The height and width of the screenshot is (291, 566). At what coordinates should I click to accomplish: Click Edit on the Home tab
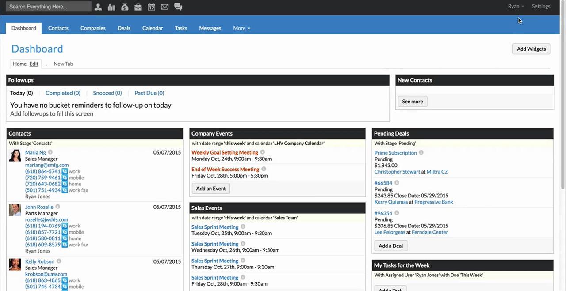tap(34, 64)
